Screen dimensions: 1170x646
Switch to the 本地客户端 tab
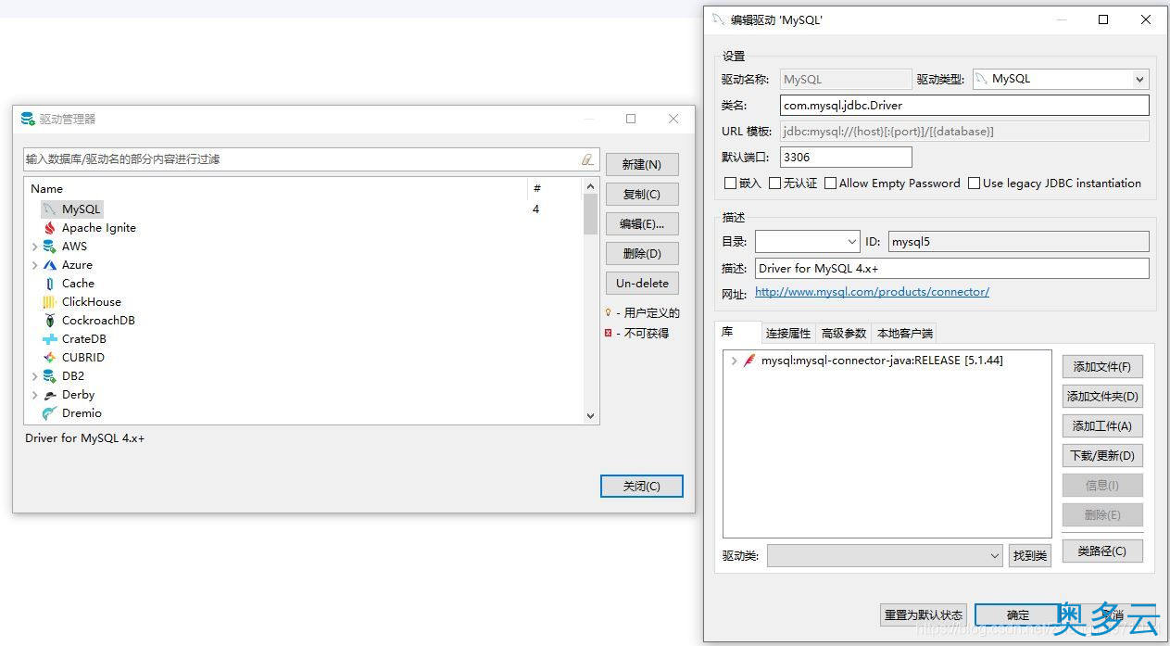pos(905,334)
